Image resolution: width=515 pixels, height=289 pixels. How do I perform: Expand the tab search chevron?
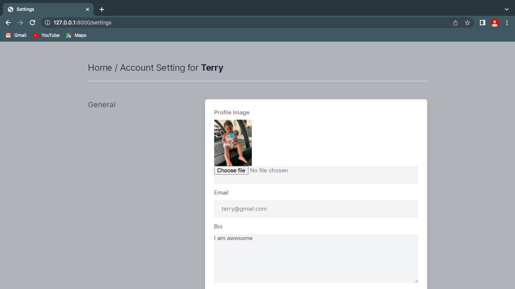(x=507, y=9)
